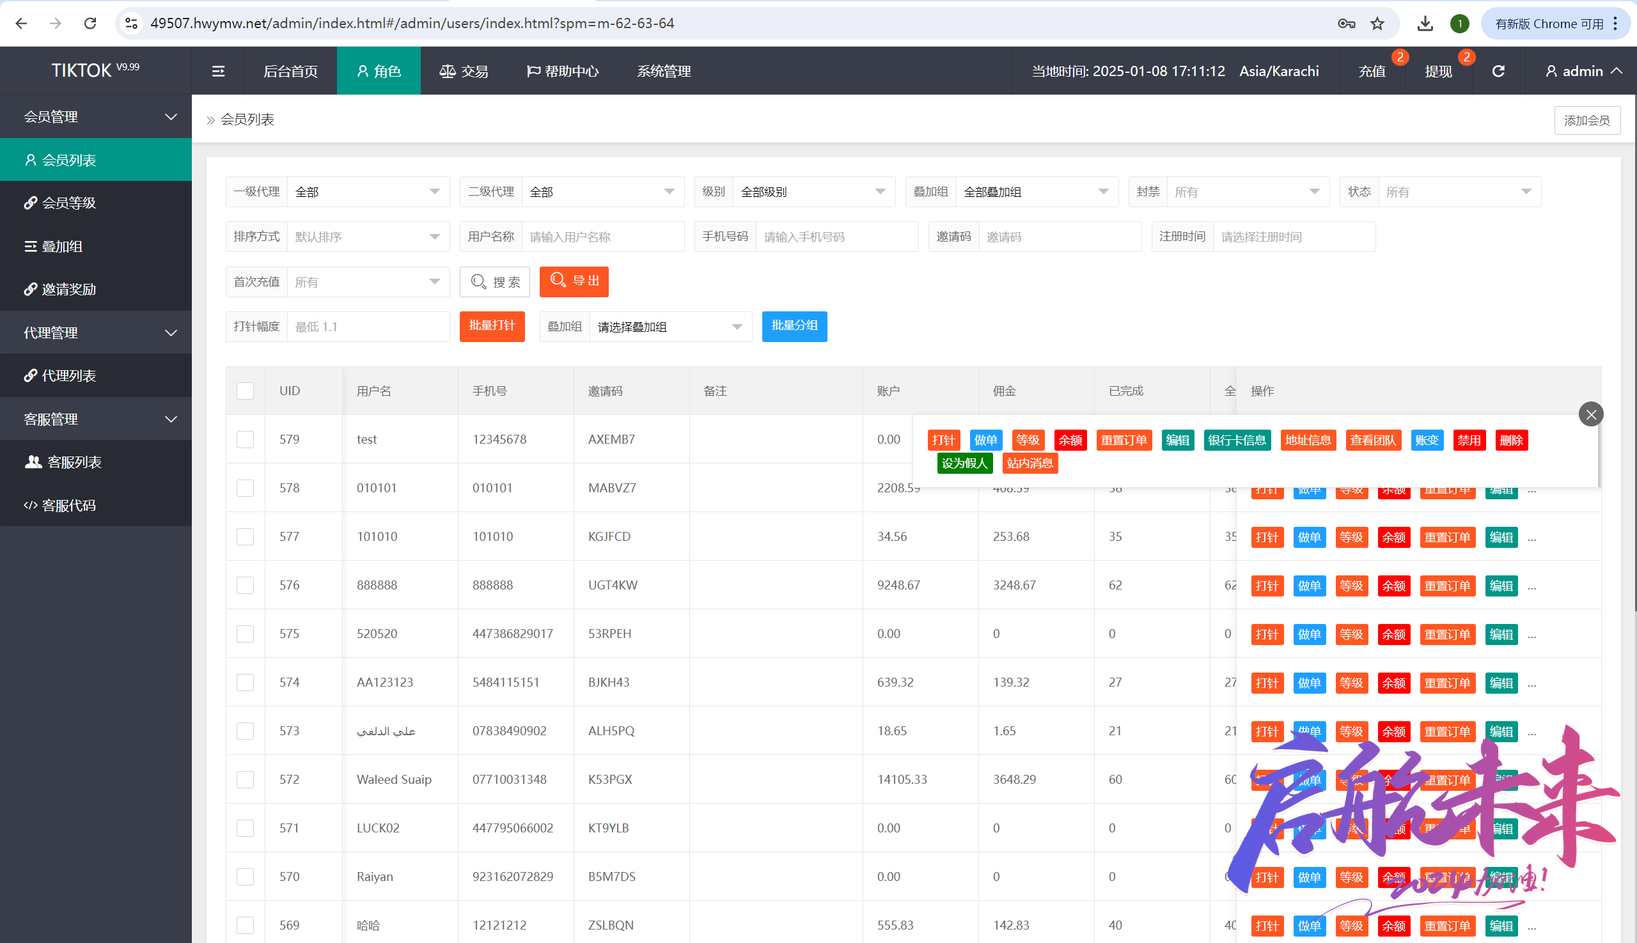Click the admin panel refresh icon
Screen dimensions: 1637x943
coord(1498,71)
